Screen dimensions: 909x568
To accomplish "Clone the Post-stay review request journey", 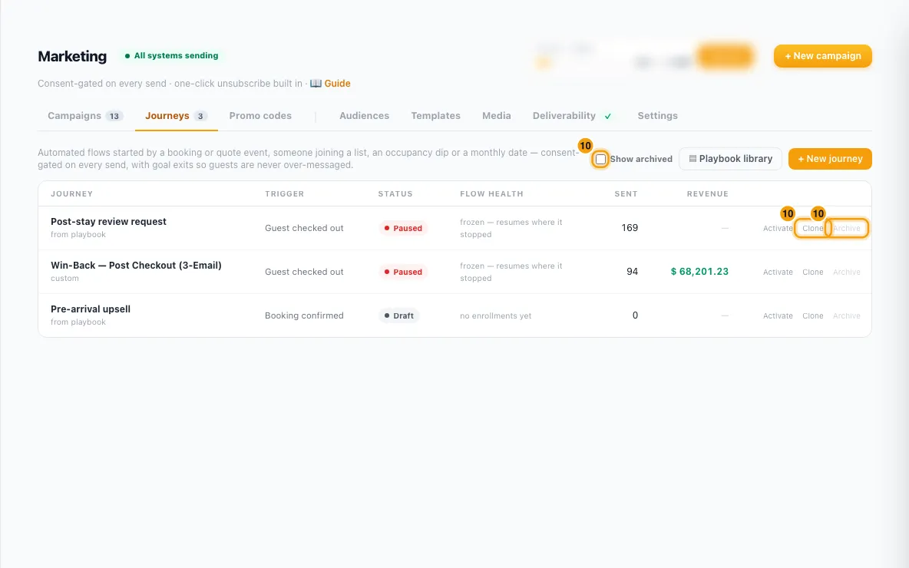I will pyautogui.click(x=812, y=229).
